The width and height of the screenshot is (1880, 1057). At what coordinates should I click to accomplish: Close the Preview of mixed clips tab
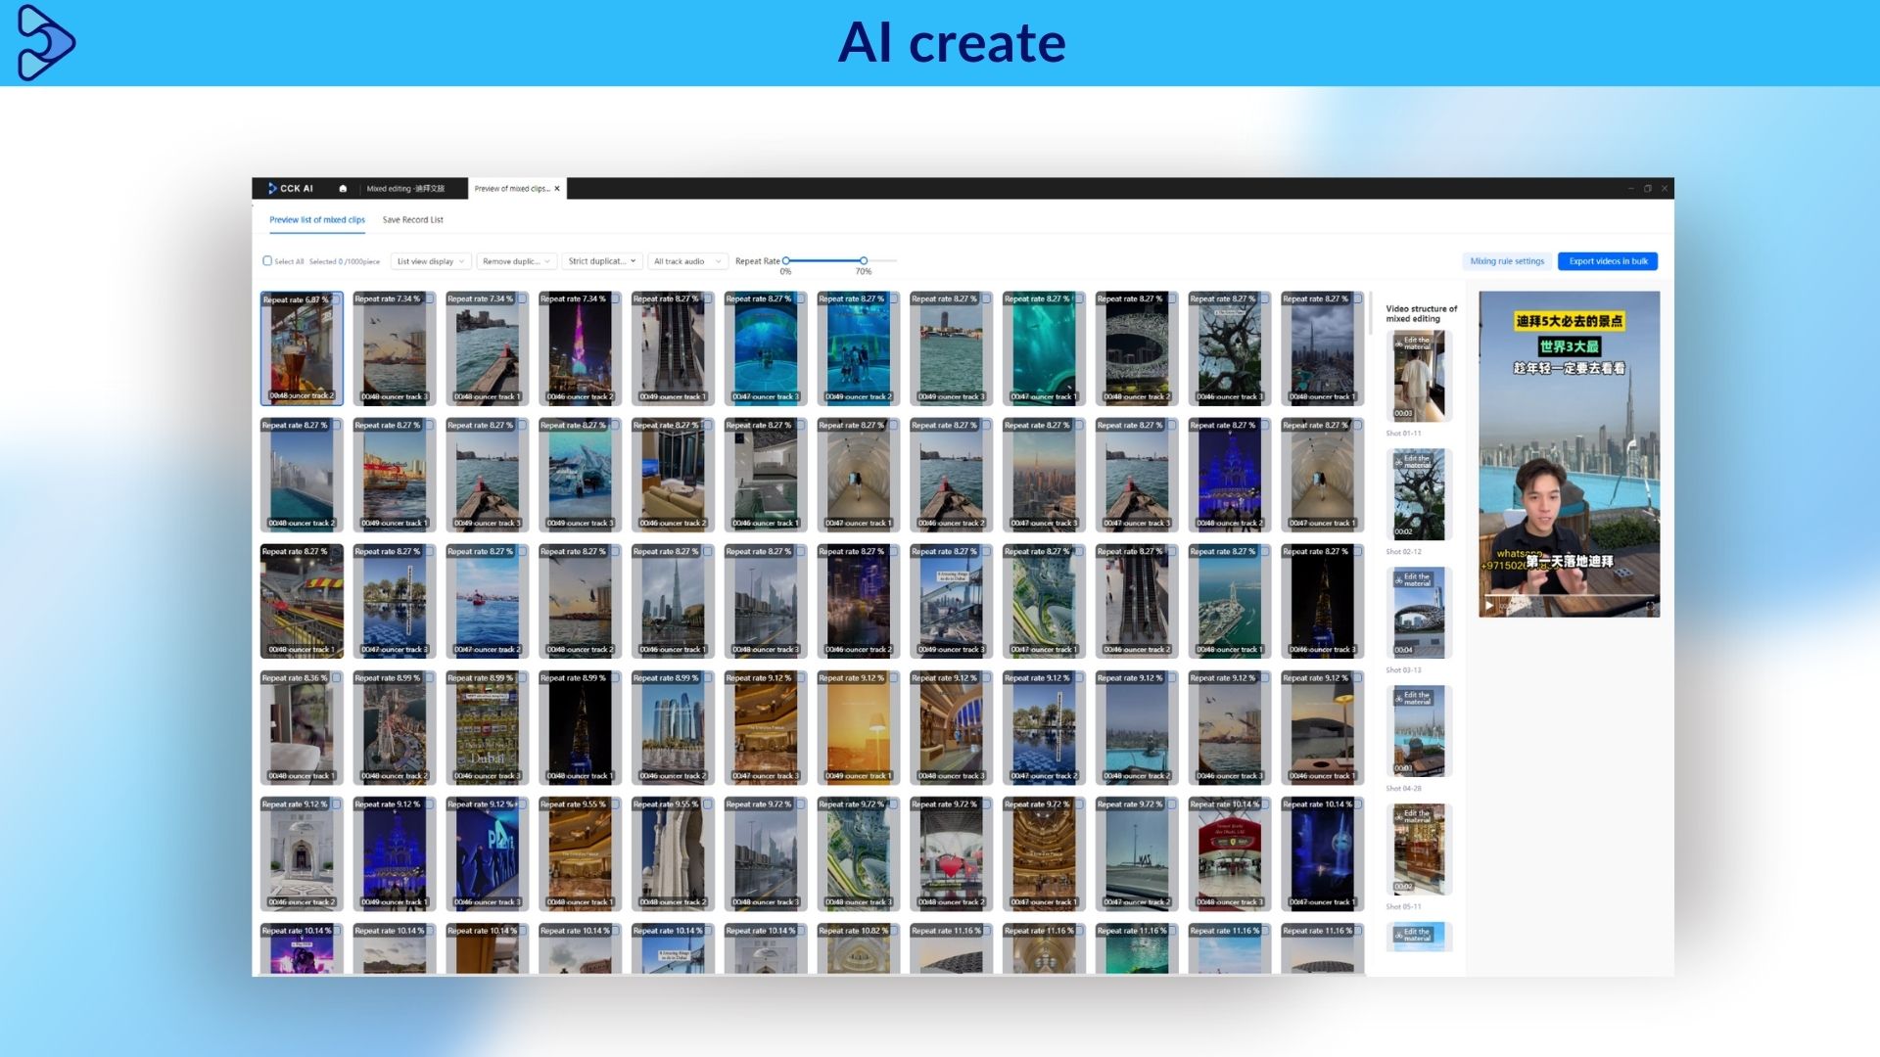click(x=557, y=189)
